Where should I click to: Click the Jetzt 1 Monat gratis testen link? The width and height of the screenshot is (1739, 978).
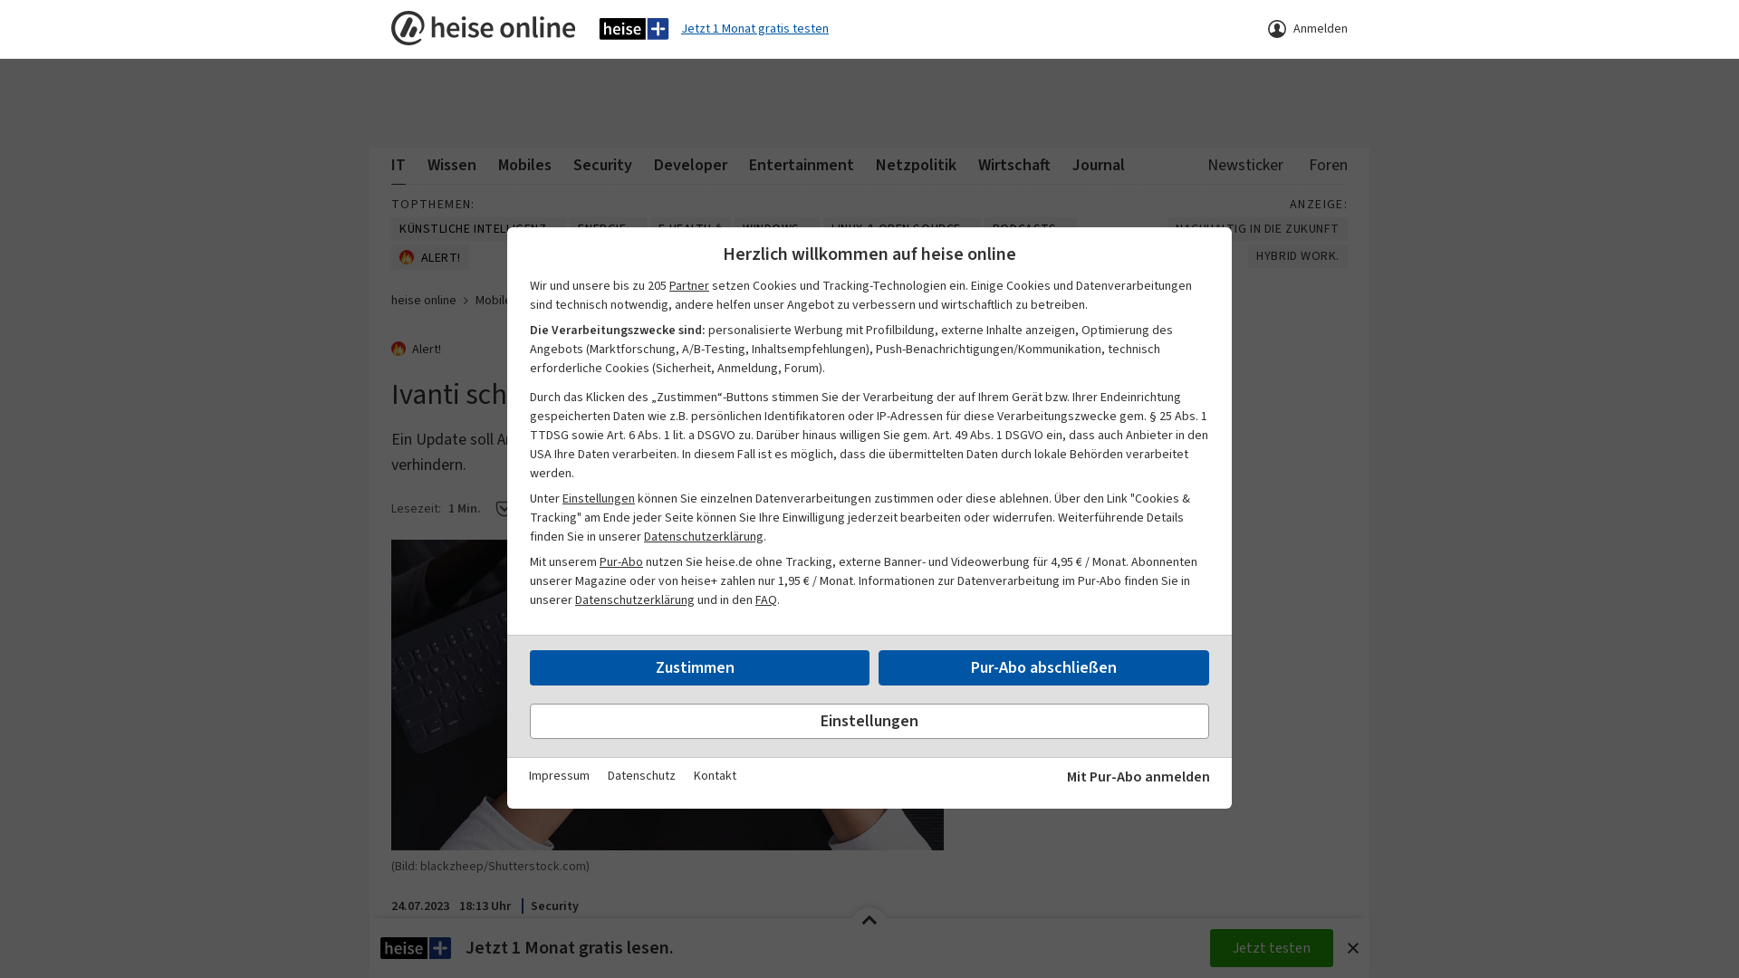coord(754,29)
